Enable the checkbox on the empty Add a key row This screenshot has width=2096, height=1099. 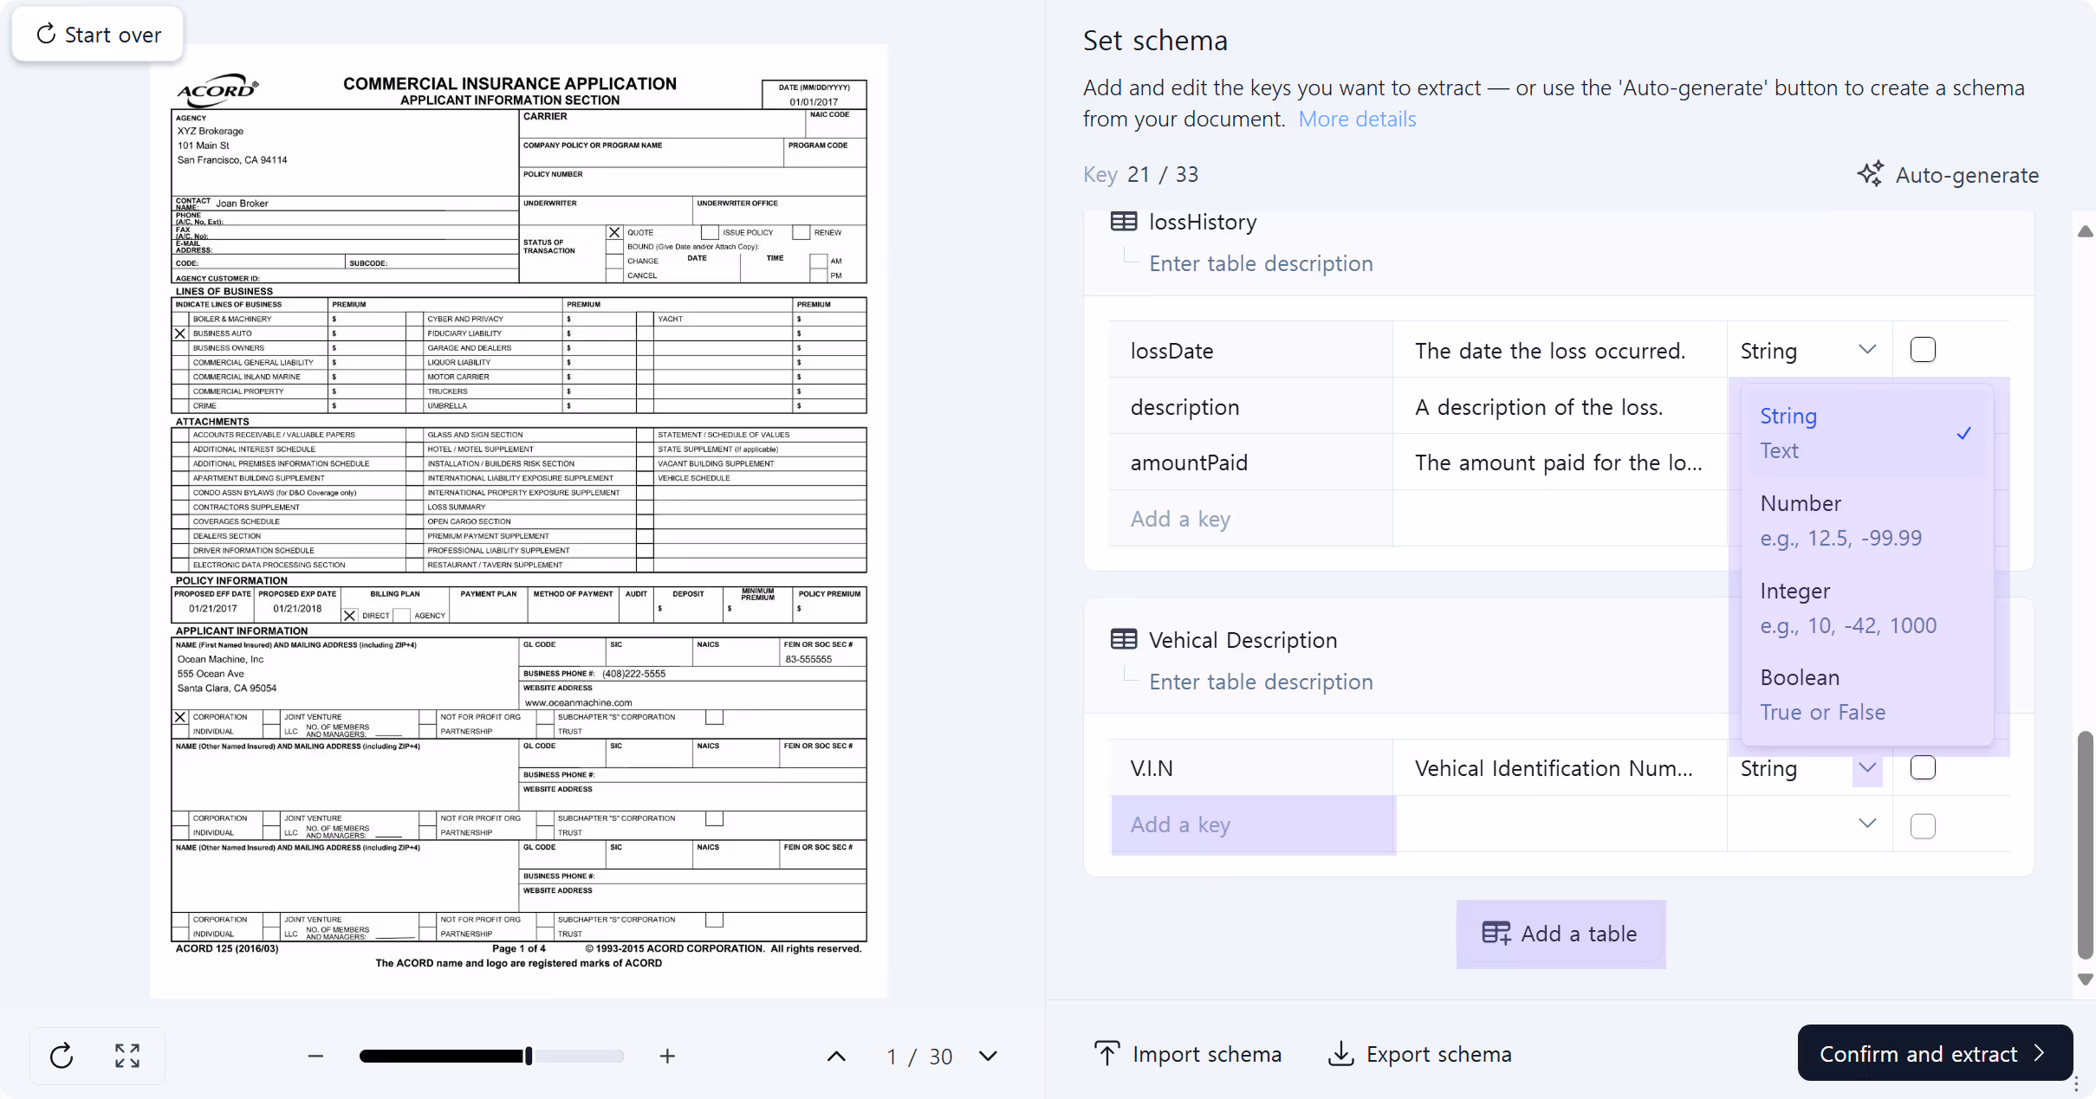[1923, 826]
